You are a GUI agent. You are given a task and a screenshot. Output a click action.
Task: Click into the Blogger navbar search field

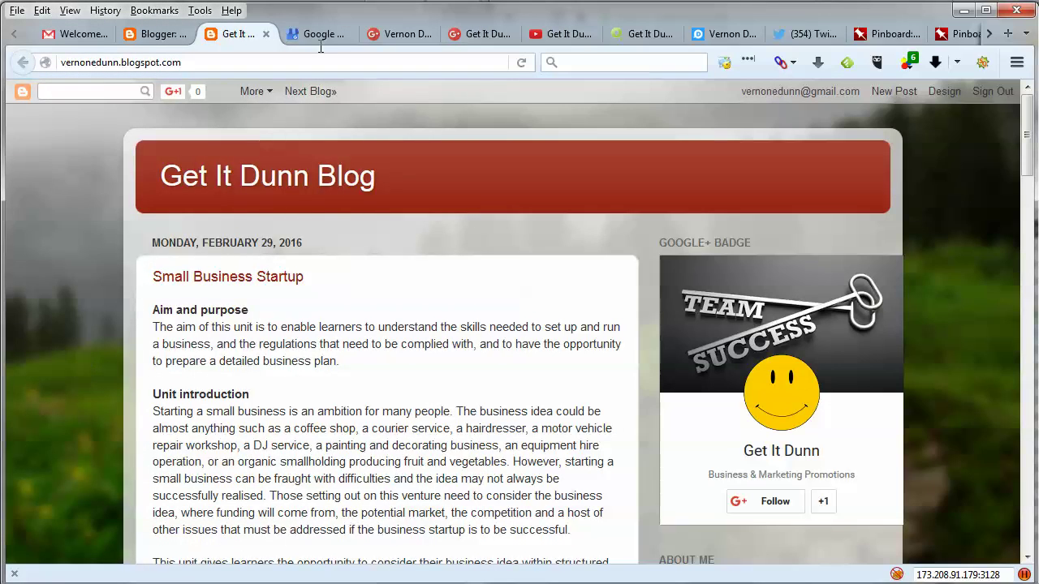point(88,92)
